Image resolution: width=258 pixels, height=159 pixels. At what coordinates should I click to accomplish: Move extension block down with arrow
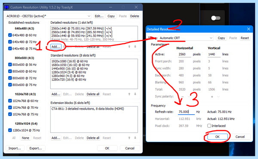(x=135, y=138)
